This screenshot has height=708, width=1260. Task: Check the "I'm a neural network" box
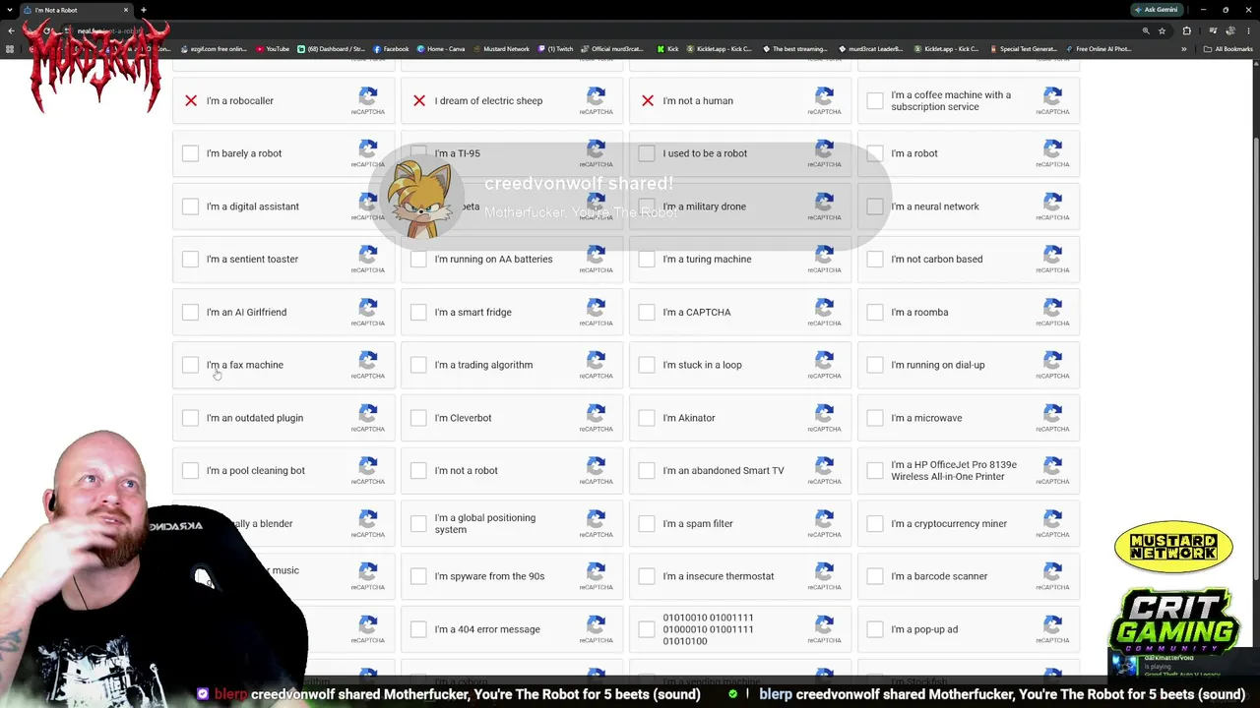coord(876,206)
